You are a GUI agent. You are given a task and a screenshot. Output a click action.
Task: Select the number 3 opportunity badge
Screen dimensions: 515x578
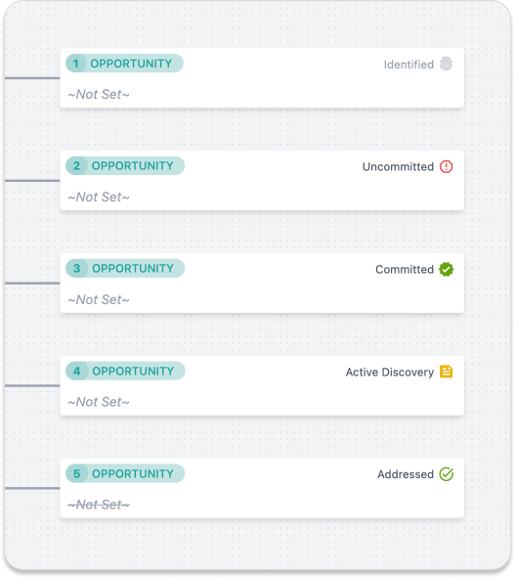tap(76, 268)
